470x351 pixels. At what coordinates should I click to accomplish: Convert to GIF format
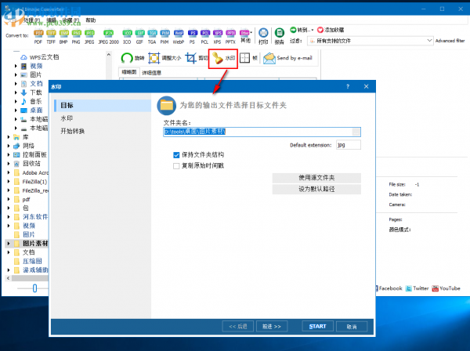(x=139, y=36)
